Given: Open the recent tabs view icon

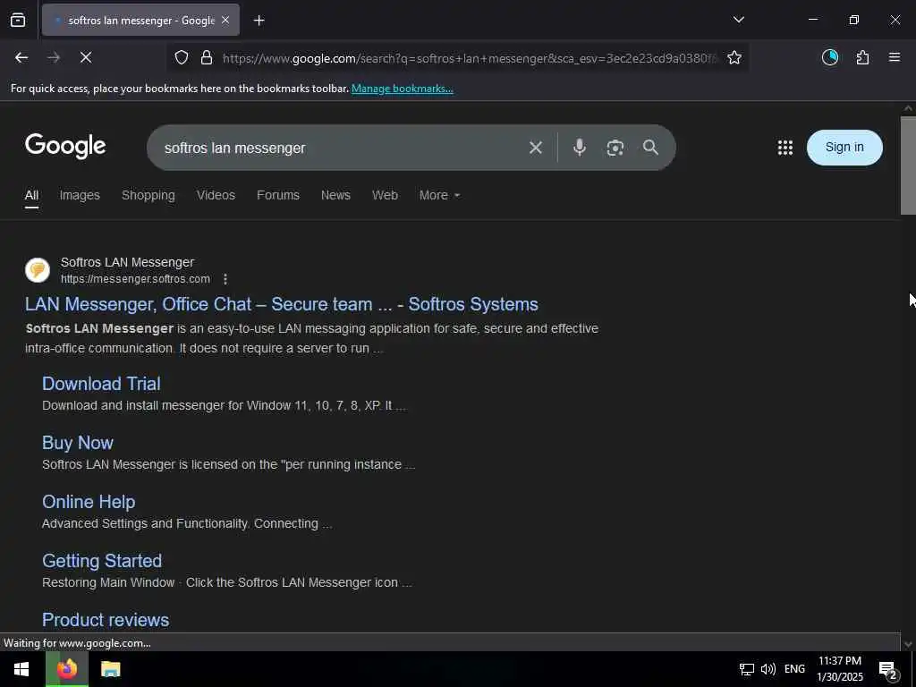Looking at the screenshot, I should [18, 20].
